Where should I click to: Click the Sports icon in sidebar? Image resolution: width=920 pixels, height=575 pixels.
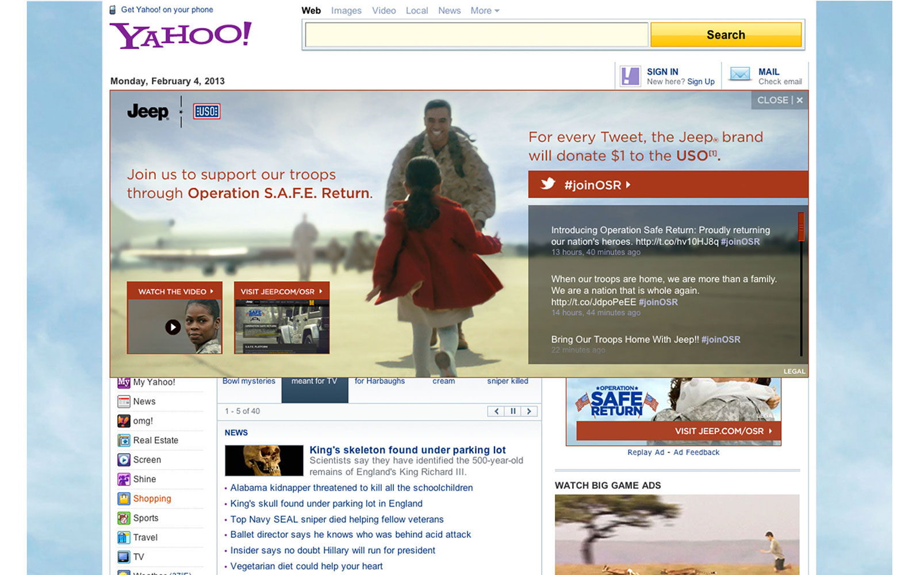click(x=124, y=518)
